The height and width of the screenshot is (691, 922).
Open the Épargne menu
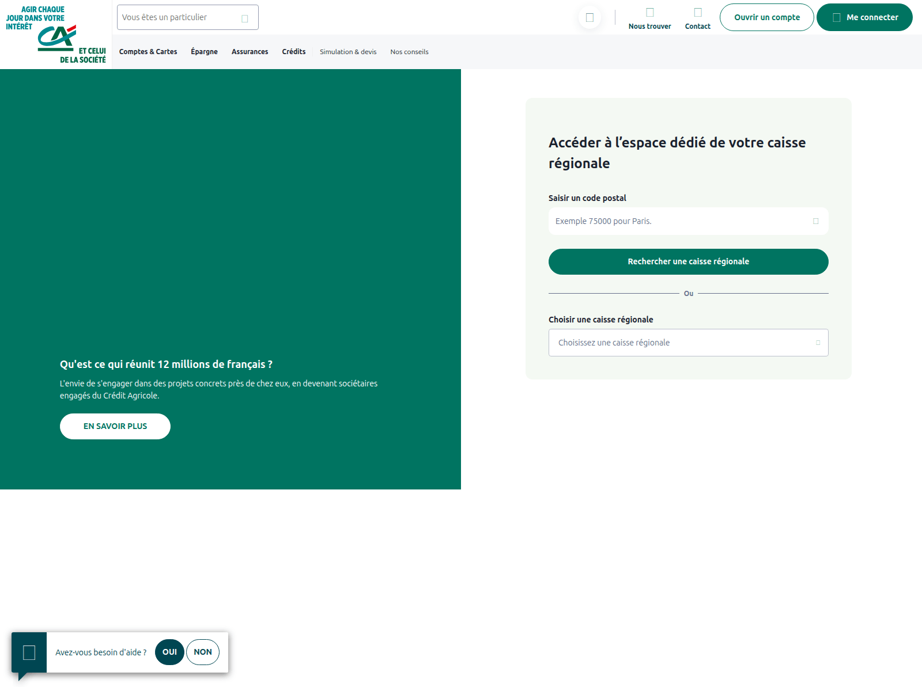pyautogui.click(x=205, y=52)
